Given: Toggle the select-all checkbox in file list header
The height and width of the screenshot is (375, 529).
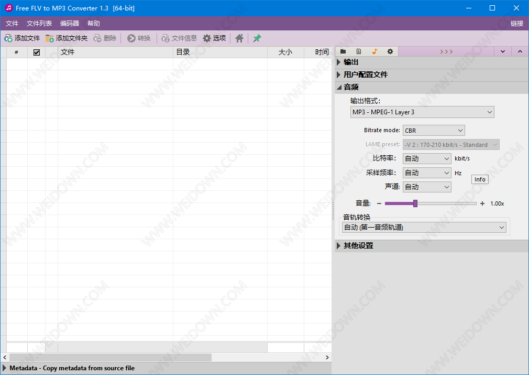Looking at the screenshot, I should pos(37,52).
